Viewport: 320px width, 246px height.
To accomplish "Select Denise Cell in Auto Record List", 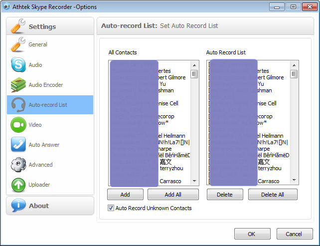I will click(249, 103).
